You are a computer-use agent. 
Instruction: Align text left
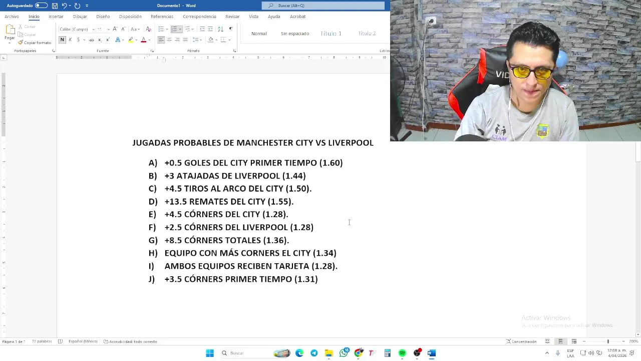tap(161, 40)
